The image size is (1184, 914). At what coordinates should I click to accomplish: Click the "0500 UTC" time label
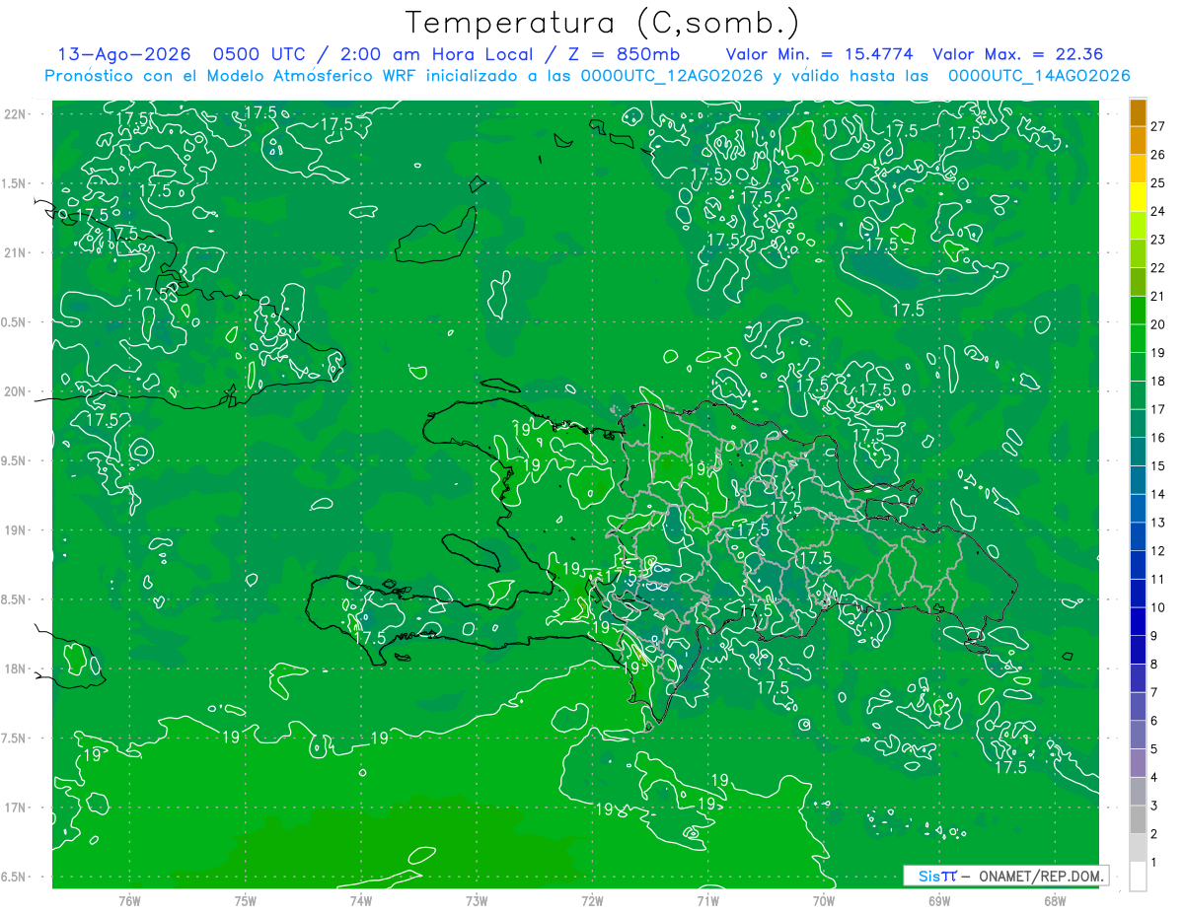[259, 54]
